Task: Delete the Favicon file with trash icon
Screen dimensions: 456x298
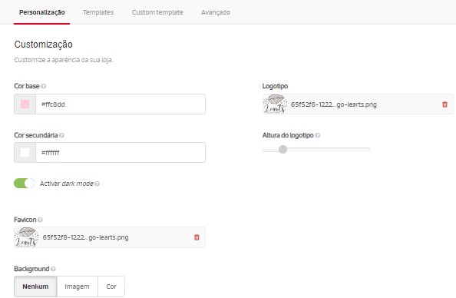Action: pos(197,237)
